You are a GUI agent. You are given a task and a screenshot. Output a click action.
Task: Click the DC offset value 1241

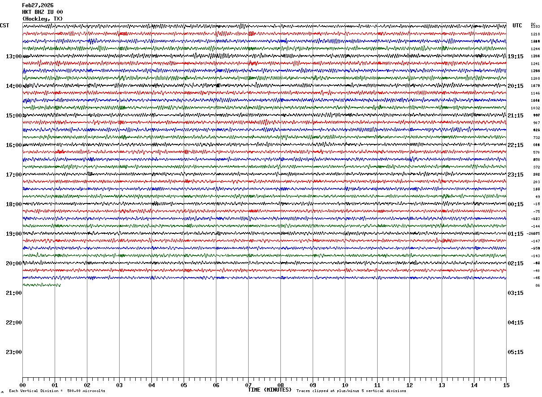click(x=535, y=64)
